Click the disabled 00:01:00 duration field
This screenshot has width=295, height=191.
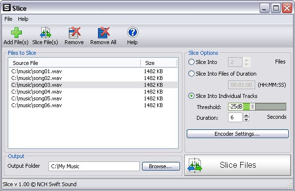point(242,85)
